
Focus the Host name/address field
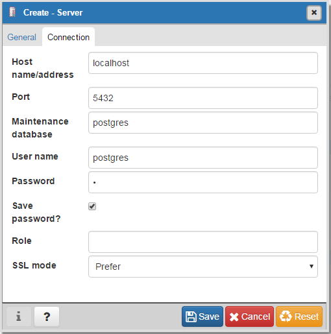(x=203, y=63)
